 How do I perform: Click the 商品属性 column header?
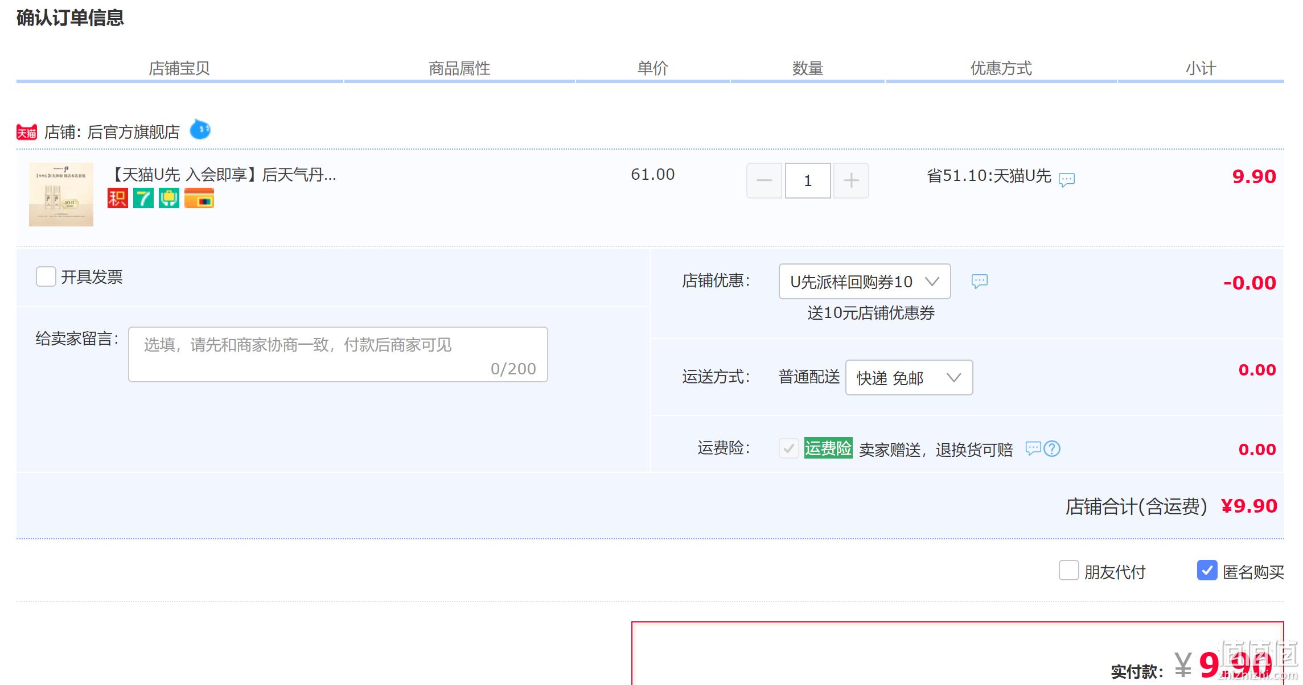click(459, 69)
